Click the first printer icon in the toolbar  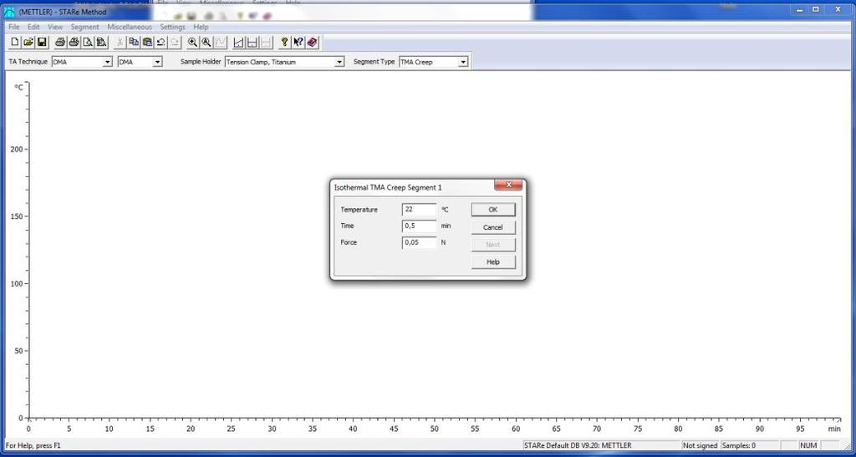click(60, 42)
